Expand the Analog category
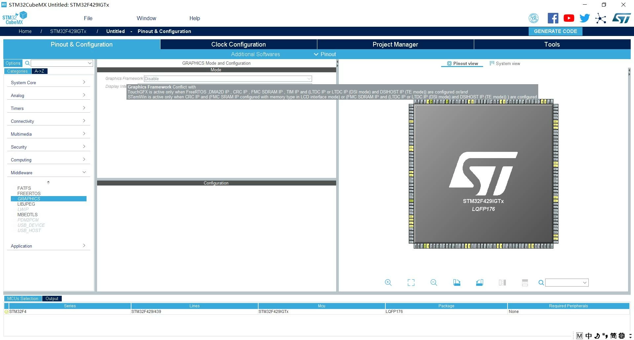 point(48,95)
